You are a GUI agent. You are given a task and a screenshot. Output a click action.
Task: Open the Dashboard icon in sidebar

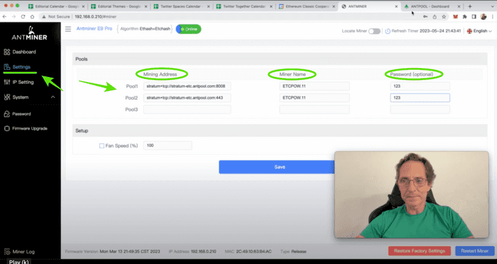pos(6,52)
